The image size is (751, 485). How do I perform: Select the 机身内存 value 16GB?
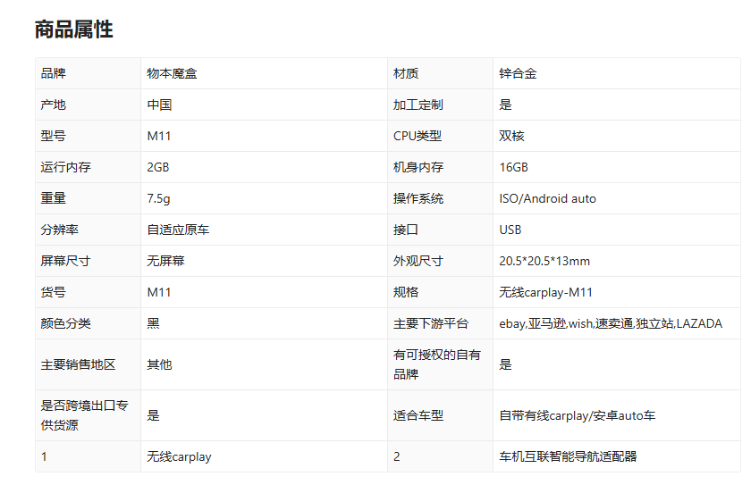[x=513, y=167]
